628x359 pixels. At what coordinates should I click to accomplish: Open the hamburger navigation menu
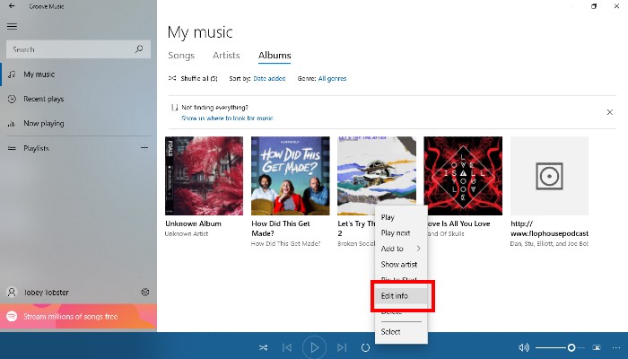(x=12, y=26)
